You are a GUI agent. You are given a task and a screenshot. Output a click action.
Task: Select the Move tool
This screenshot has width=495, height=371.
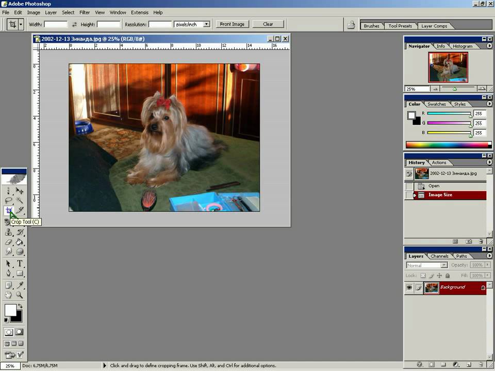20,191
